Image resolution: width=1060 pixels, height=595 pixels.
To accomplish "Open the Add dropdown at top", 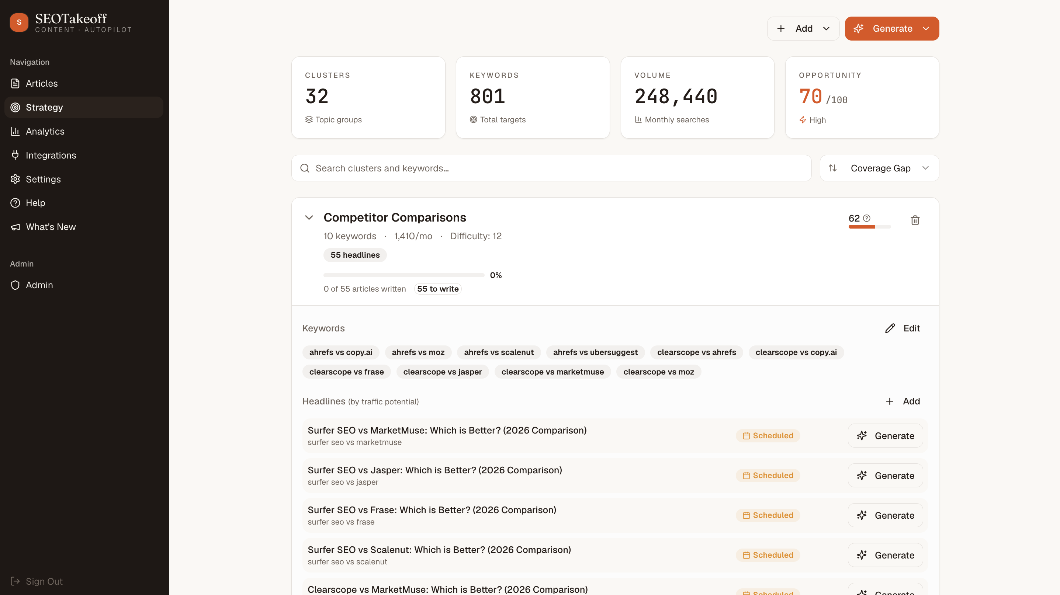I will coord(803,28).
